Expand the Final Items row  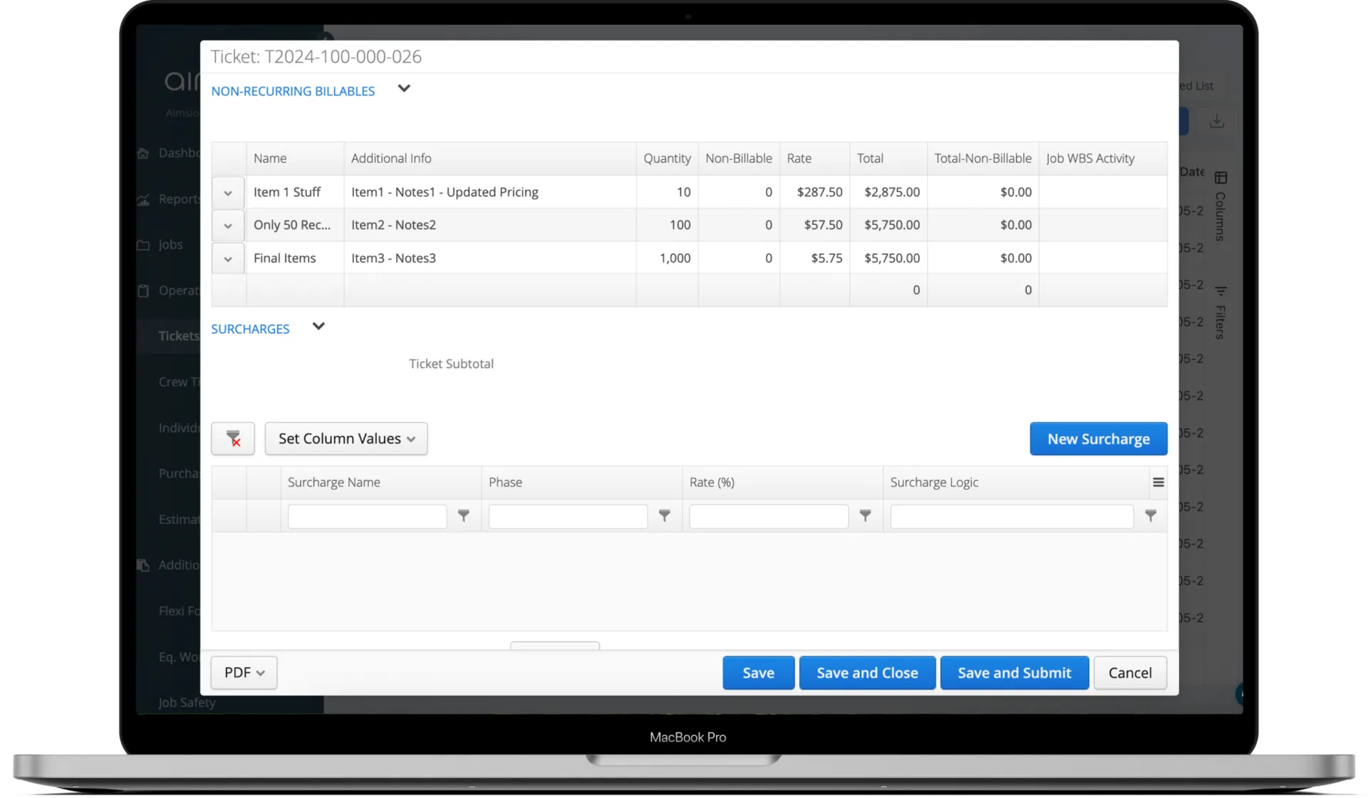tap(228, 259)
